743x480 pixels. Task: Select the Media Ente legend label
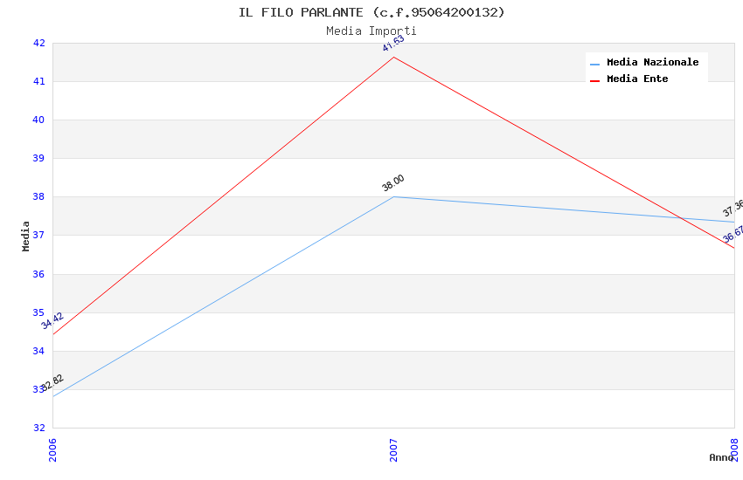(637, 79)
